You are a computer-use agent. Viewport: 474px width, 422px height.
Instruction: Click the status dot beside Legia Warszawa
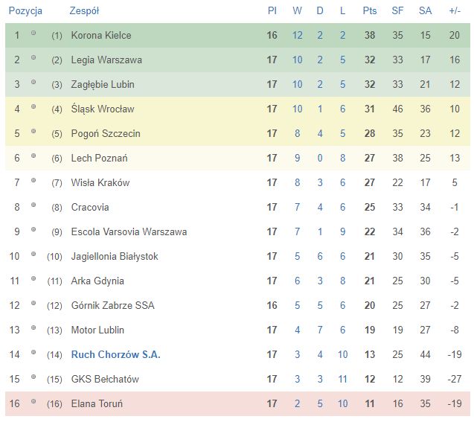pos(33,57)
